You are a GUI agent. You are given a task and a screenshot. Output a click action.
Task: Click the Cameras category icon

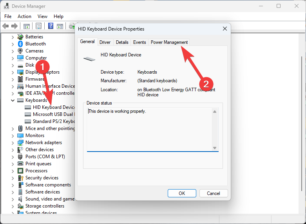point(20,51)
